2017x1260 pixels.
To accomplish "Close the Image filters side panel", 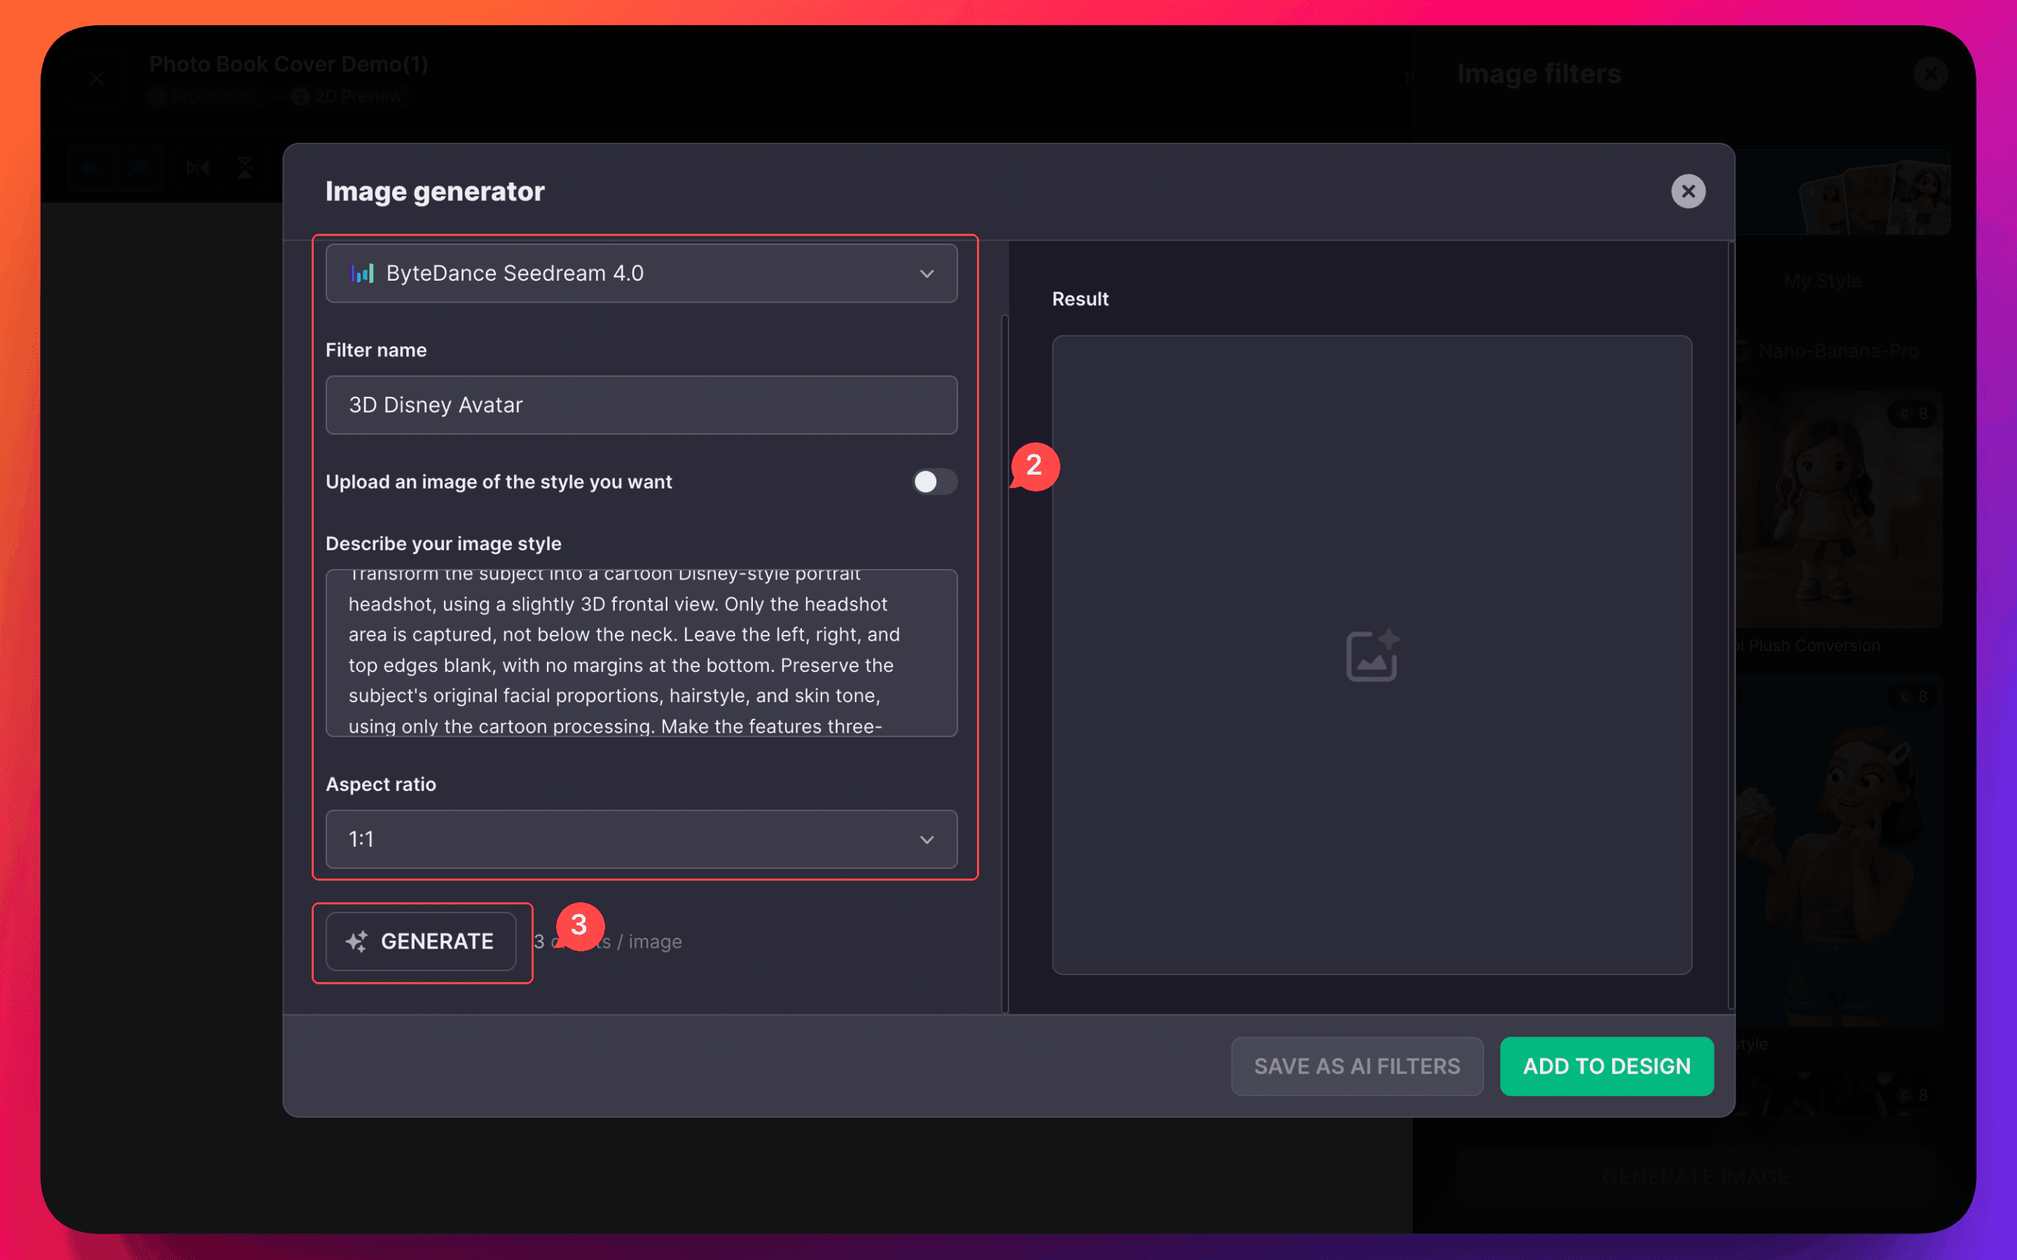I will click(1930, 74).
